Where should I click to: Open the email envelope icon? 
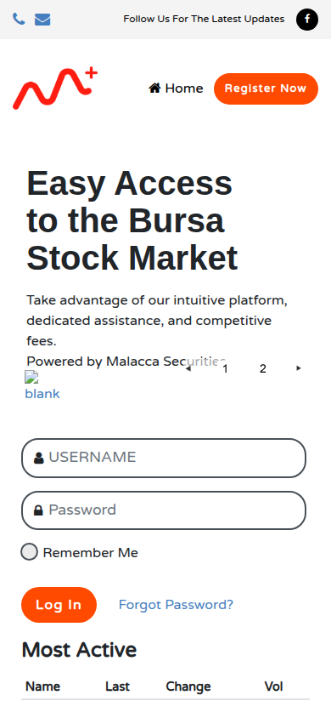(x=42, y=20)
